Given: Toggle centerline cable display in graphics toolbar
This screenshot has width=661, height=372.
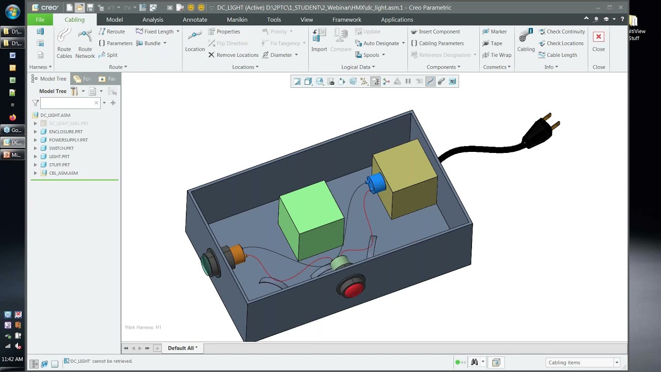Looking at the screenshot, I should (x=430, y=81).
